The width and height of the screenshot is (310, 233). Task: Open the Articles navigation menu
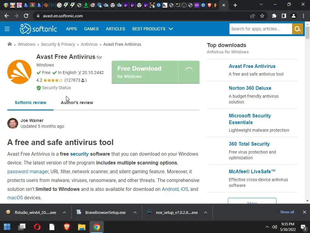click(x=115, y=29)
